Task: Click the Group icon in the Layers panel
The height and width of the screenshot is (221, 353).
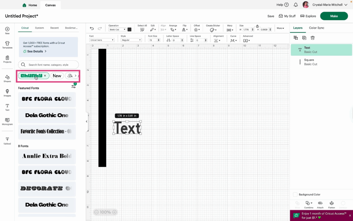Action: click(x=296, y=38)
